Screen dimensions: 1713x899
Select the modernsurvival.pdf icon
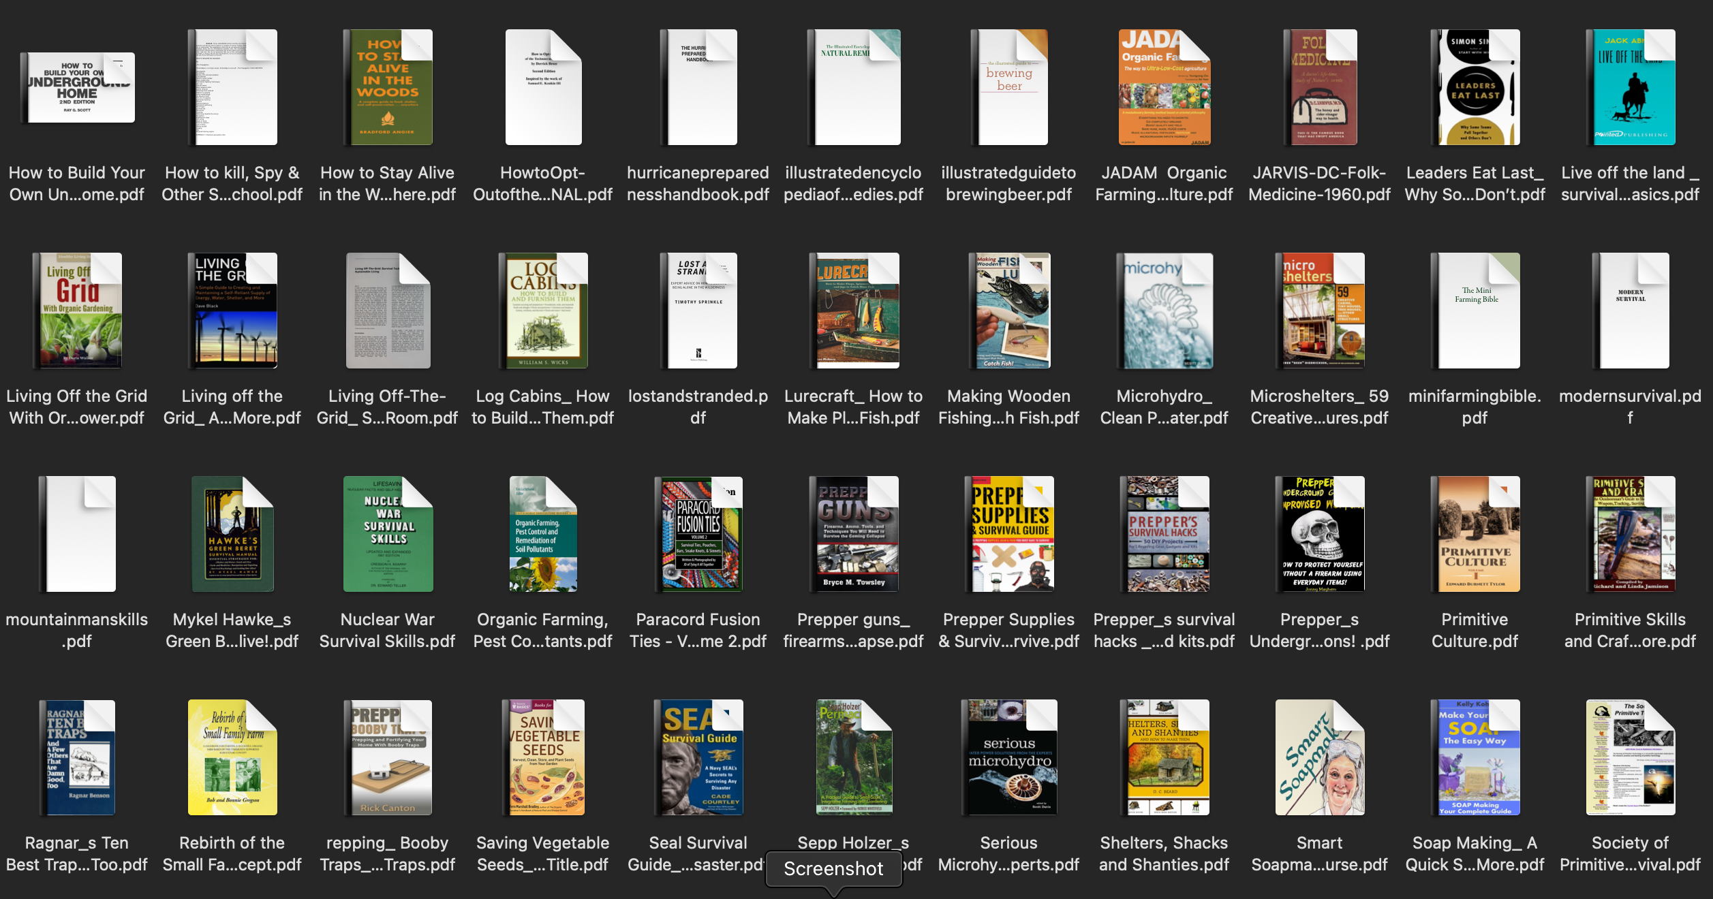pyautogui.click(x=1631, y=311)
